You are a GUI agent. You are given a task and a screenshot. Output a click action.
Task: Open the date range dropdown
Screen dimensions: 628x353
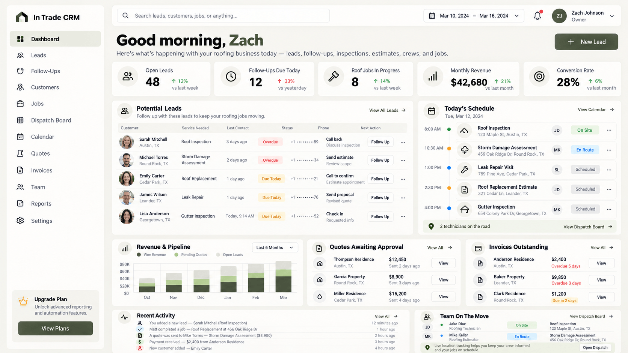point(474,16)
